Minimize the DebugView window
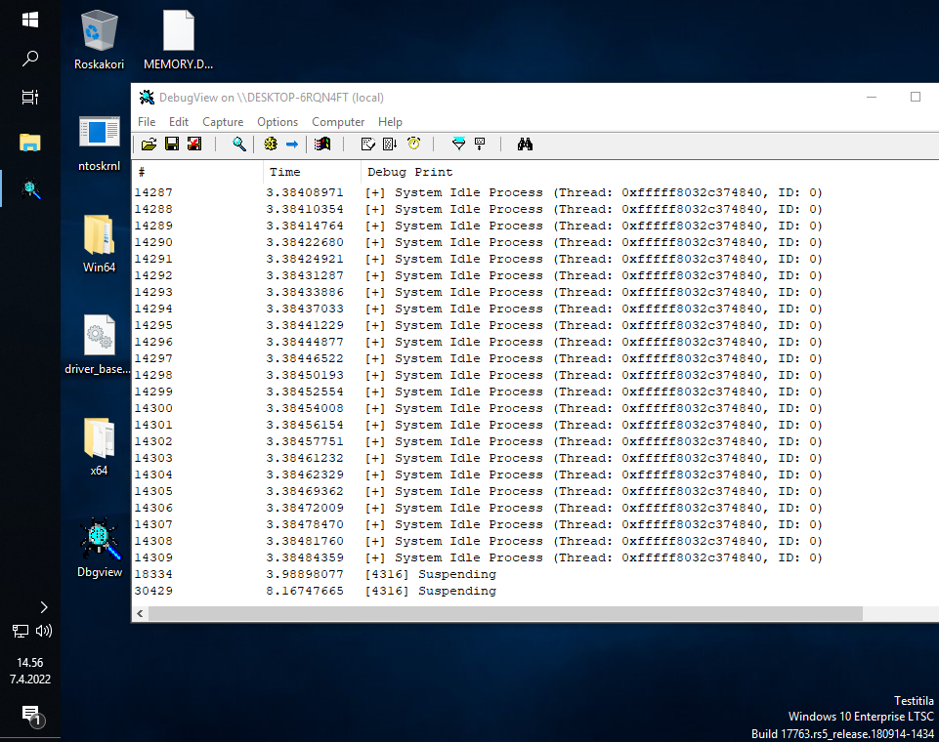 click(872, 97)
